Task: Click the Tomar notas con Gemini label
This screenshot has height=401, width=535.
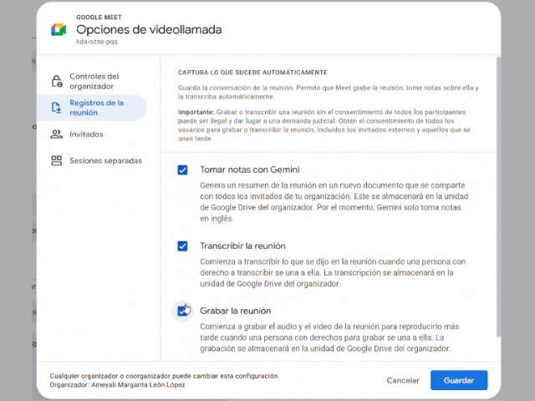Action: [x=250, y=170]
